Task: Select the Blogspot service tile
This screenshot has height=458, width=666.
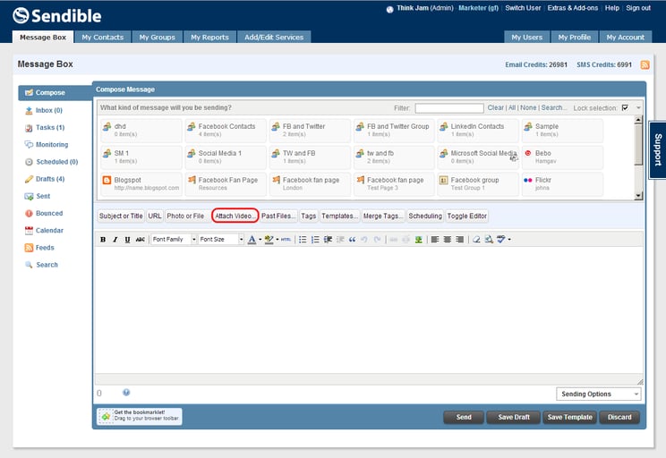Action: pyautogui.click(x=141, y=183)
